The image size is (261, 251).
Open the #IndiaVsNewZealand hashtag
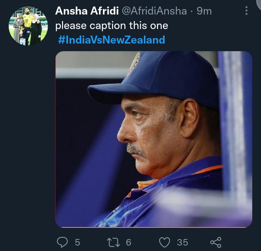click(x=112, y=40)
